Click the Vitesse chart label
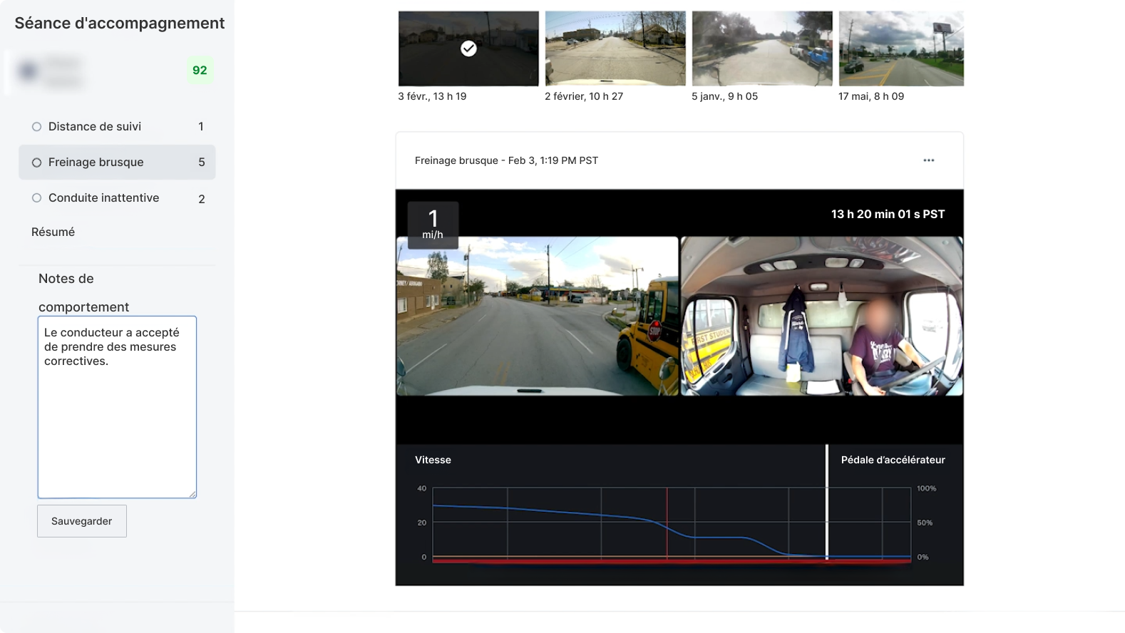1125x633 pixels. tap(433, 460)
